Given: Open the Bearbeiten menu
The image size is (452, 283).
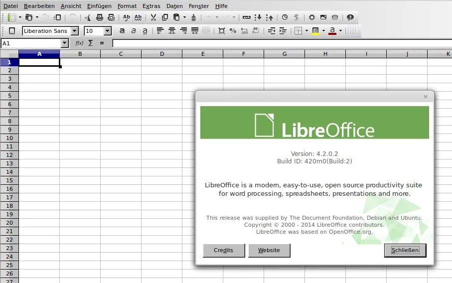Looking at the screenshot, I should point(39,6).
